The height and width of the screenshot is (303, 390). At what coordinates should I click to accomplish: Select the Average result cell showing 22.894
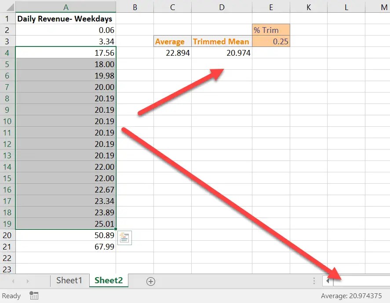click(x=172, y=53)
